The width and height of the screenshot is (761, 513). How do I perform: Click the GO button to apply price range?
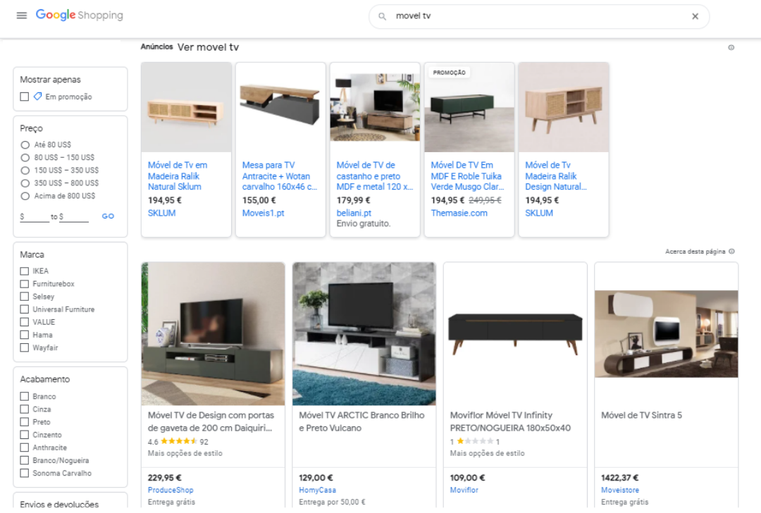pyautogui.click(x=108, y=216)
